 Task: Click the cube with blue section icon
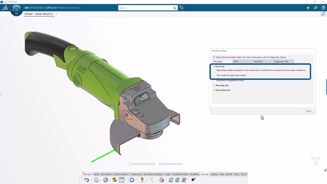(x=106, y=180)
